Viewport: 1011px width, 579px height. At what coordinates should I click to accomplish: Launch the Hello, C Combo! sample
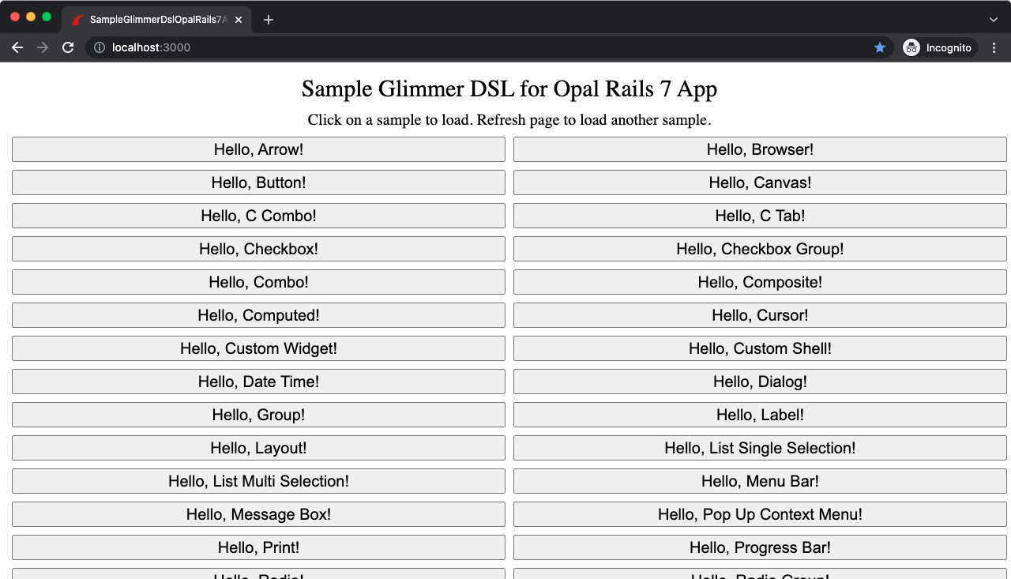258,216
